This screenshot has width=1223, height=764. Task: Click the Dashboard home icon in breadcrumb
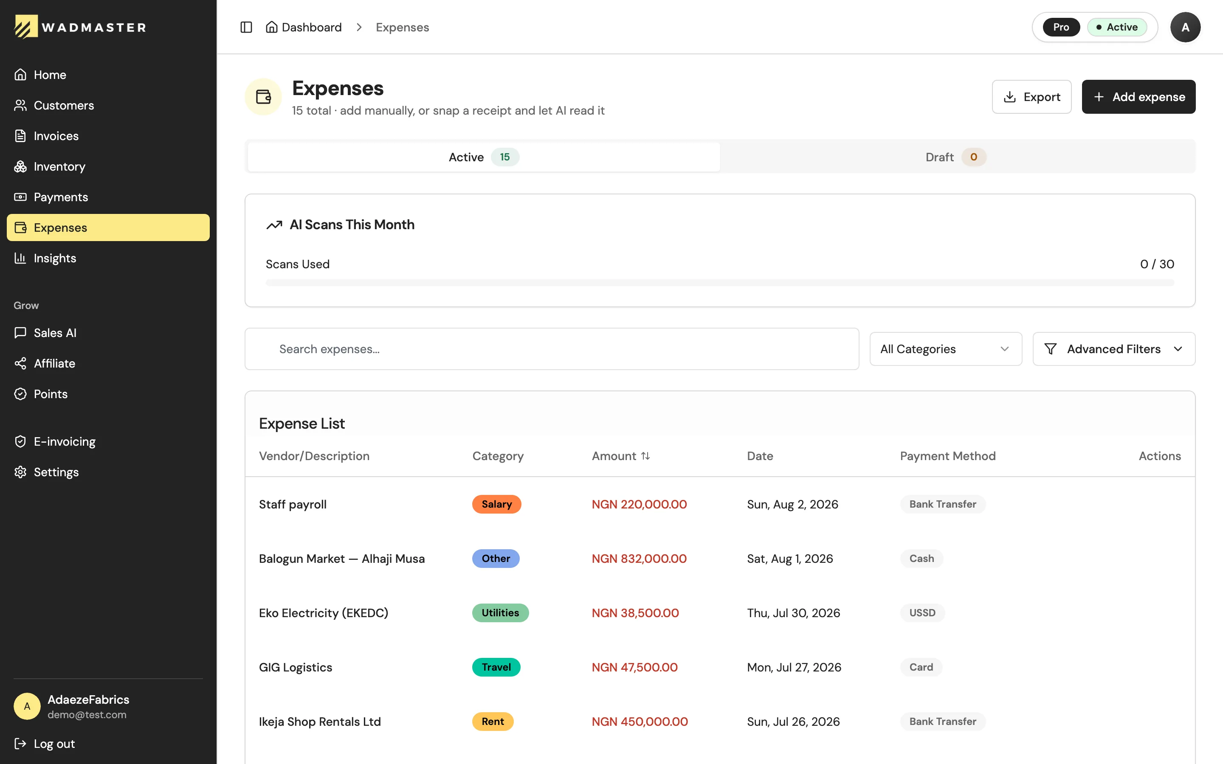pyautogui.click(x=271, y=27)
